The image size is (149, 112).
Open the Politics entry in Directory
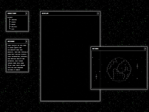click(14, 27)
